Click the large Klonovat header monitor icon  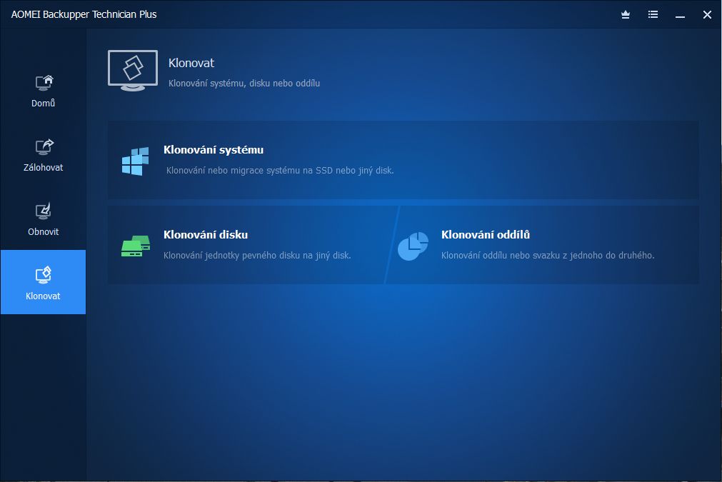pyautogui.click(x=133, y=70)
